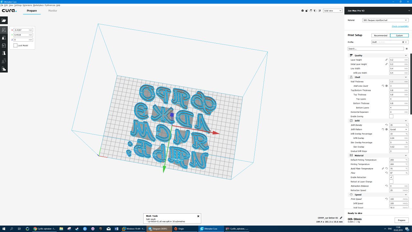Edit job name with the pencil icon
The width and height of the screenshot is (412, 232).
click(x=341, y=218)
